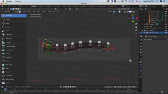The width and height of the screenshot is (168, 94).
Task: Expand the Extruded plate tree item
Action: pos(145,33)
